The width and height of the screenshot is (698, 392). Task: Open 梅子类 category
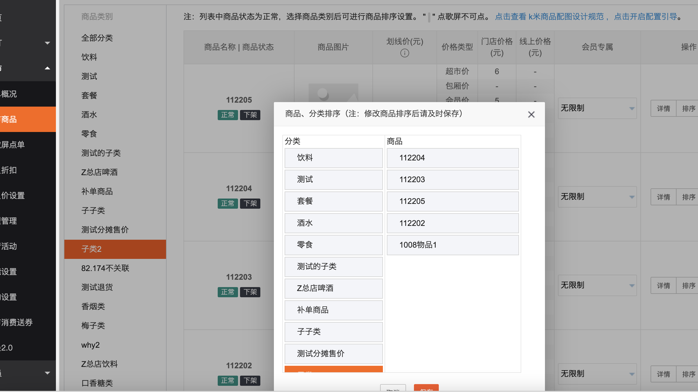pos(115,326)
